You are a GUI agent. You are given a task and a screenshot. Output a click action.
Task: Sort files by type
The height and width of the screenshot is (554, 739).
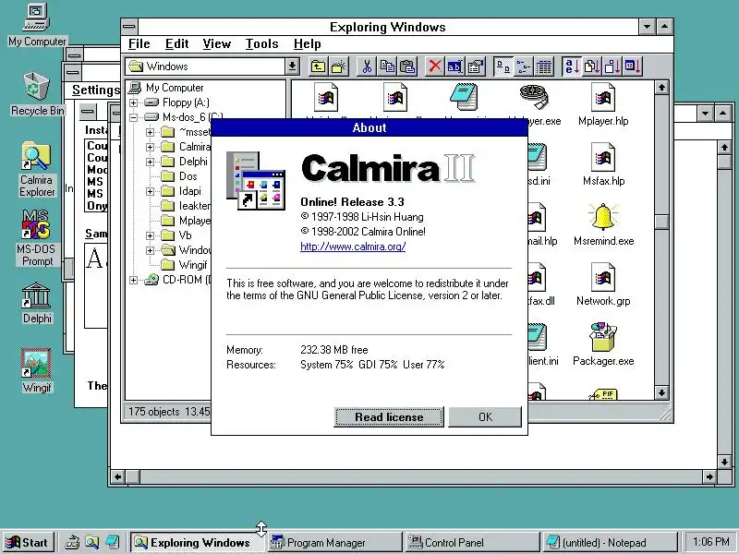[x=591, y=66]
